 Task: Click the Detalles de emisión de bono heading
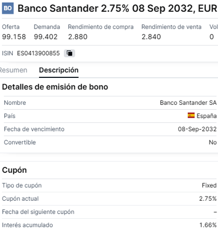pyautogui.click(x=55, y=87)
